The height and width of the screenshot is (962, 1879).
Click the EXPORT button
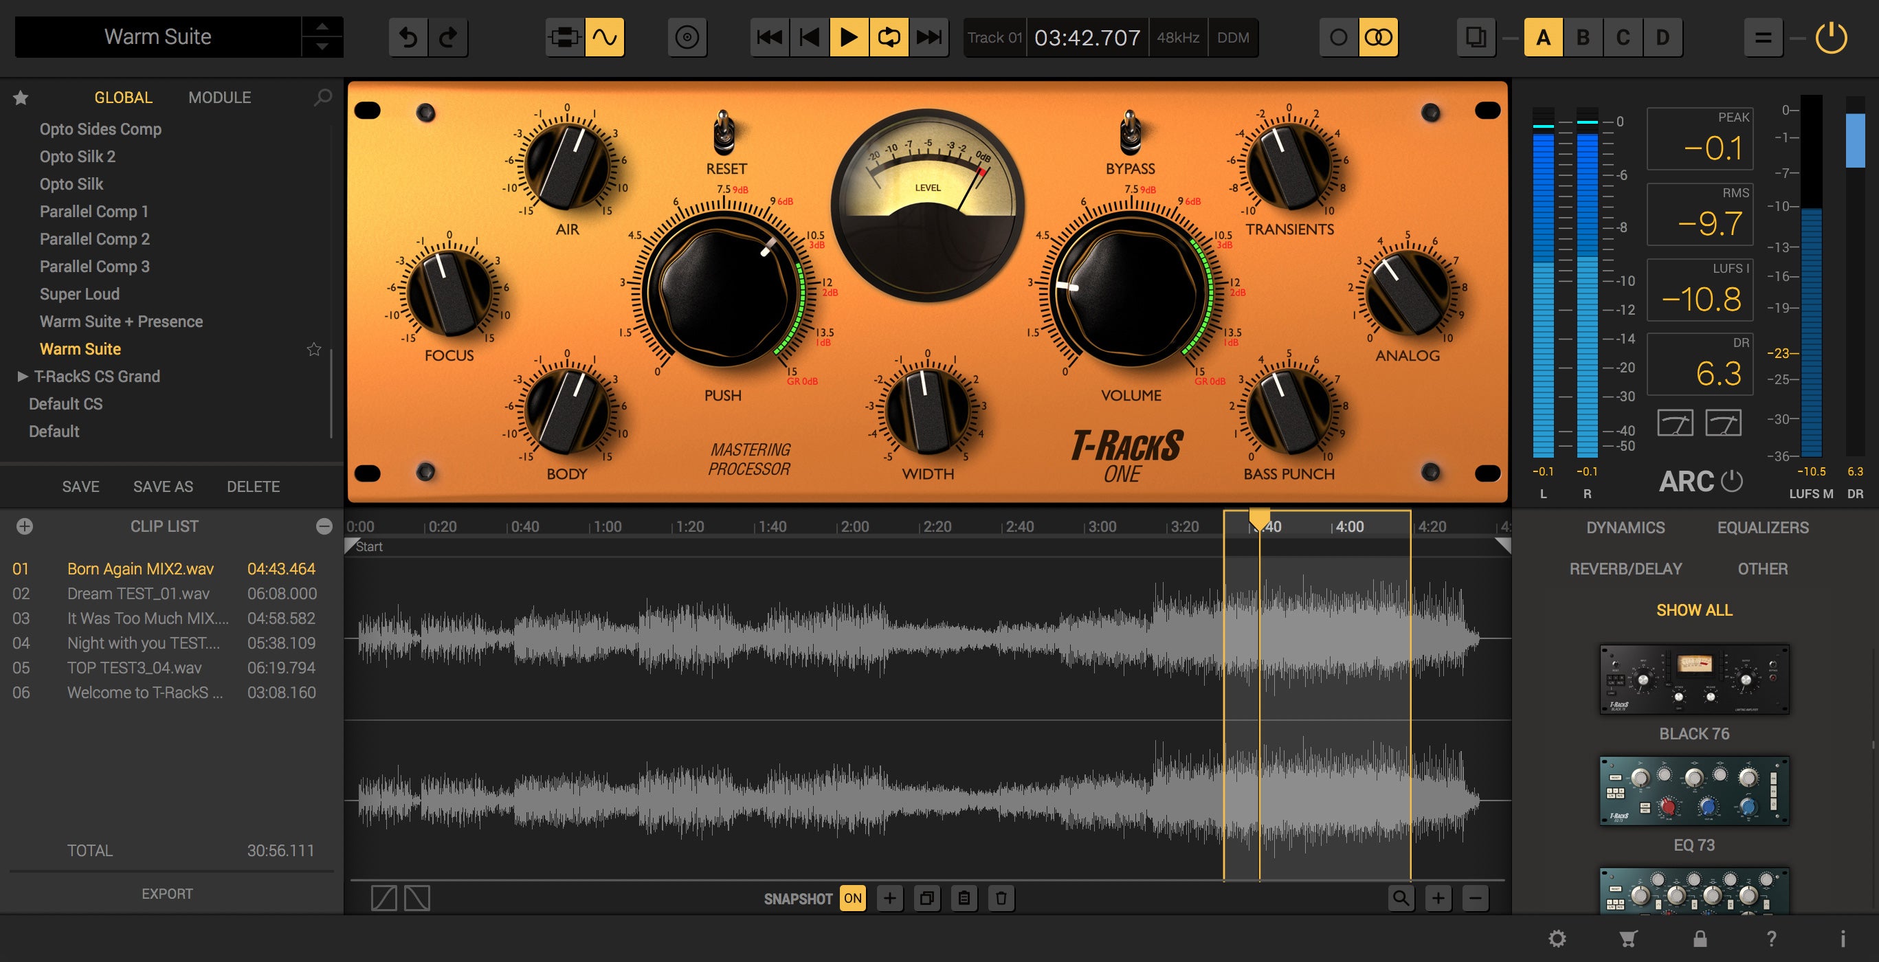167,893
